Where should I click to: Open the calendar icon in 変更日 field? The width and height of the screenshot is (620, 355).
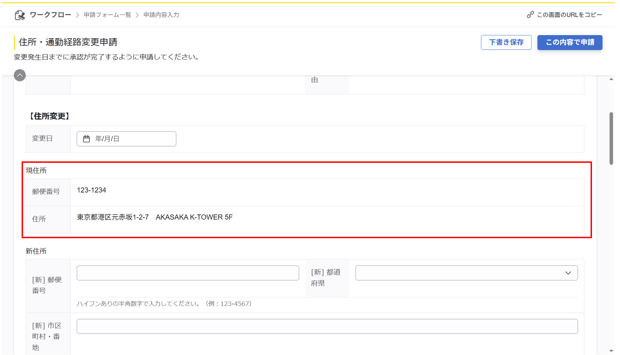(x=86, y=139)
